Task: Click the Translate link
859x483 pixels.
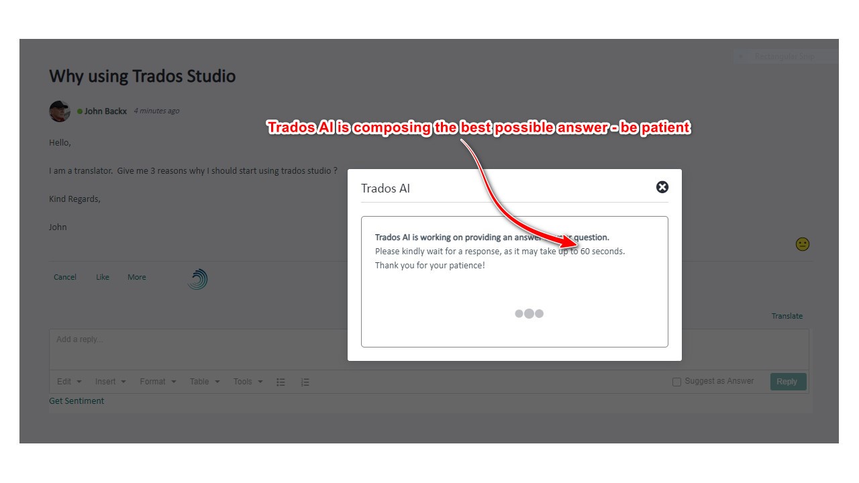Action: [787, 316]
